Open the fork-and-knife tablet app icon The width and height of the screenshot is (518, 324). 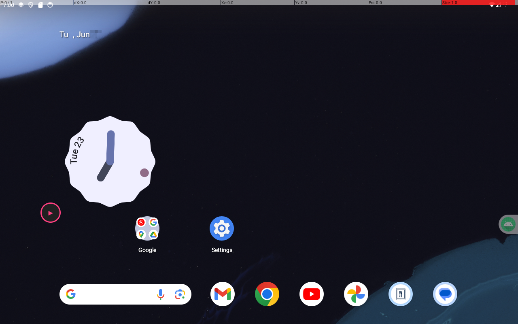(x=401, y=294)
